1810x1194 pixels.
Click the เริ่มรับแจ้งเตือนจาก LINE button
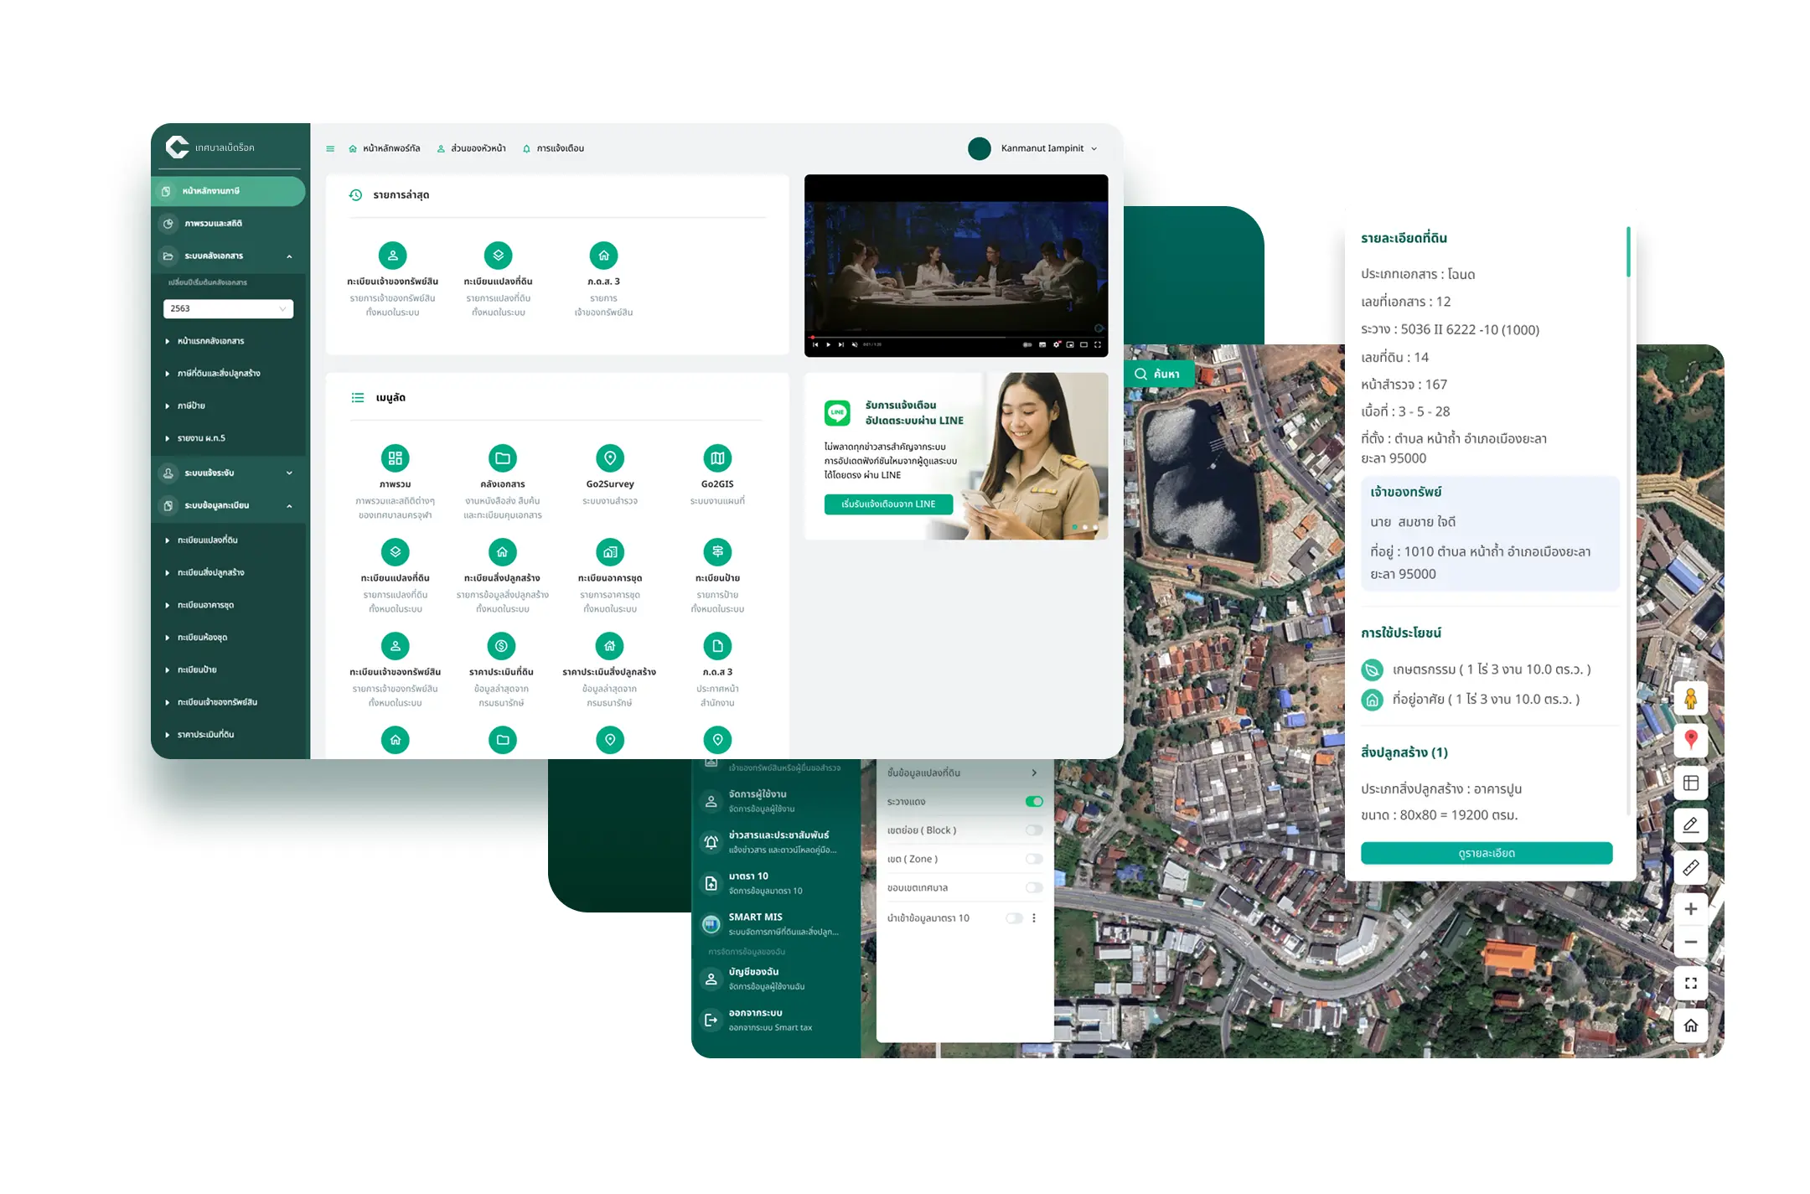click(x=888, y=504)
